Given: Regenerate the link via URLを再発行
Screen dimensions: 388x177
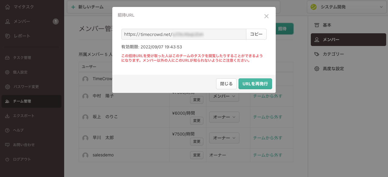Looking at the screenshot, I should [x=255, y=84].
